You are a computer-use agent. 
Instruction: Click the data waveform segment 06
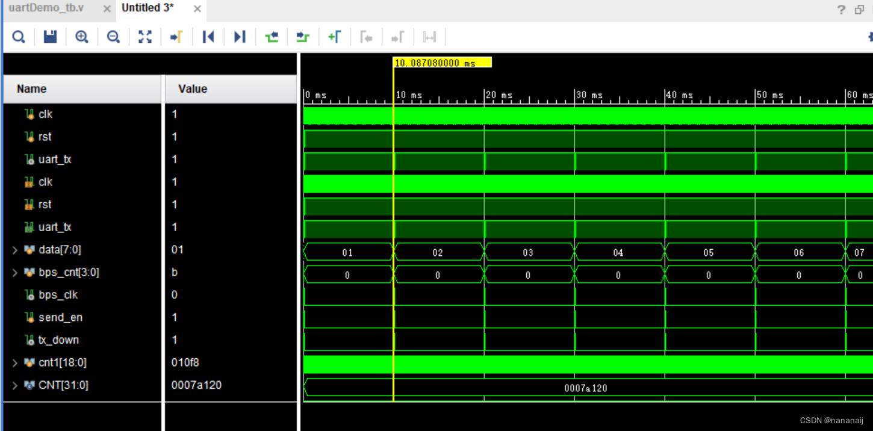(799, 252)
